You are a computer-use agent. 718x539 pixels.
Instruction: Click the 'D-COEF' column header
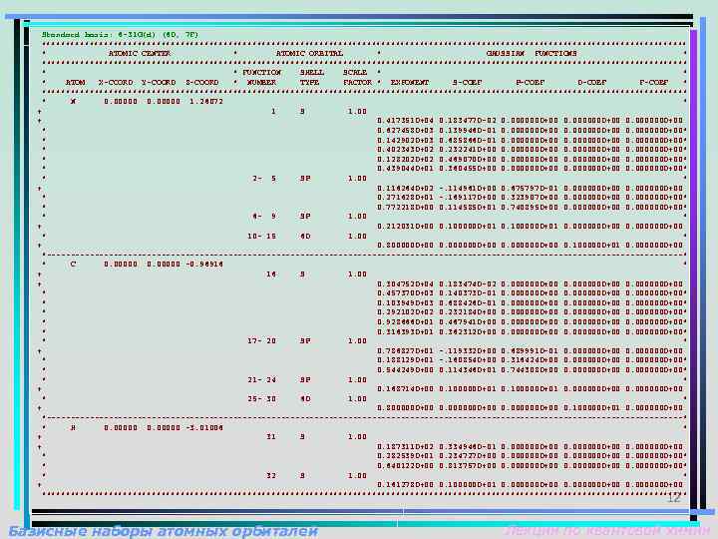(x=592, y=83)
